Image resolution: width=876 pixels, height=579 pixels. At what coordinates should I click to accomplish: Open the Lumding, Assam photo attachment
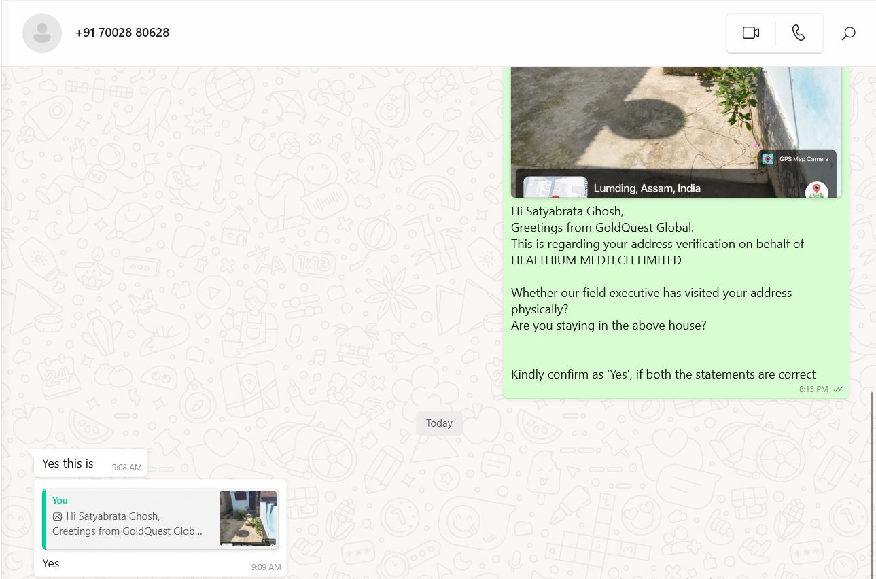click(x=676, y=133)
